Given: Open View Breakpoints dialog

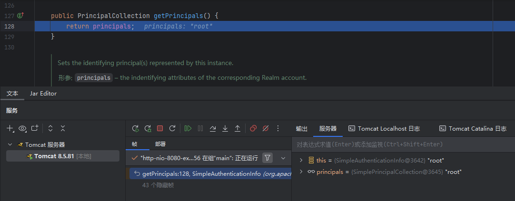Looking at the screenshot, I should pyautogui.click(x=253, y=128).
